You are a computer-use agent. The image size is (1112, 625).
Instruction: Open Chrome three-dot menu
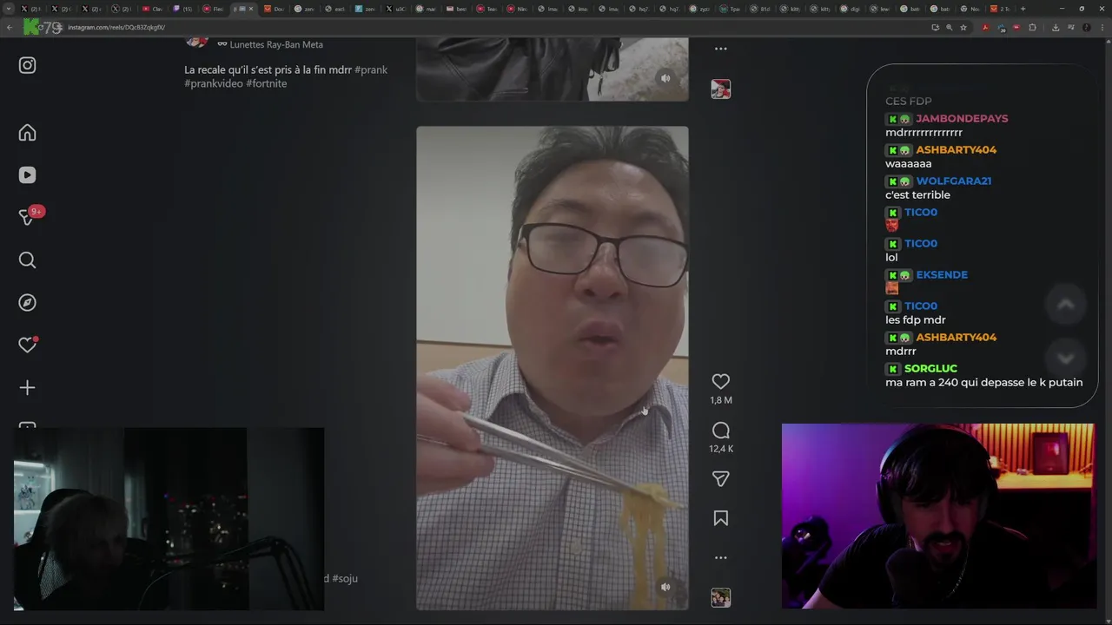point(1102,28)
